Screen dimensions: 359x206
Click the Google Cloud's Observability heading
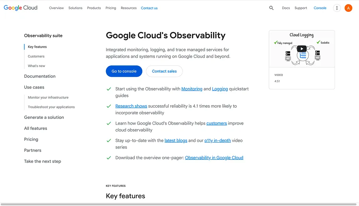(166, 35)
